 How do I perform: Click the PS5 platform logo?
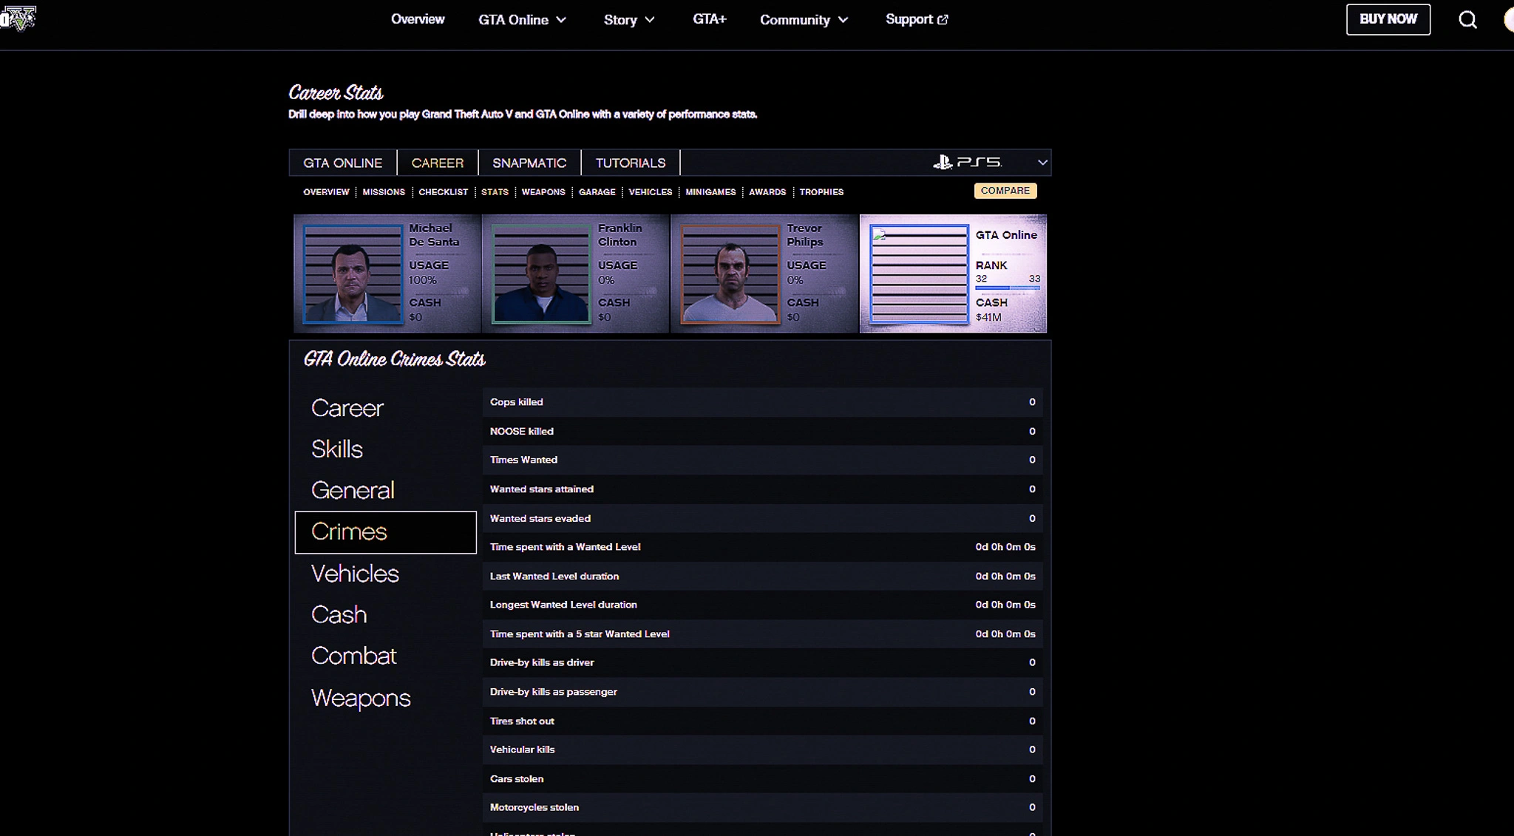pyautogui.click(x=968, y=162)
